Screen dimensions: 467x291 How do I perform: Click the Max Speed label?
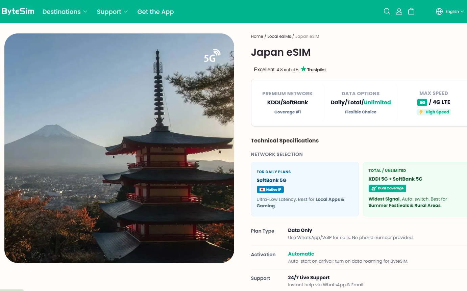tap(434, 93)
